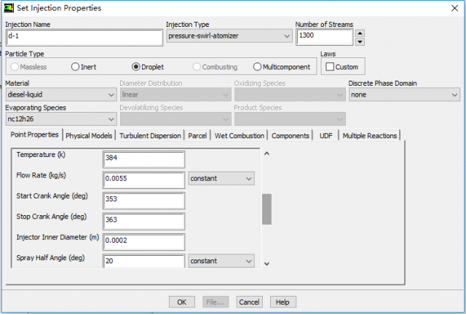This screenshot has width=466, height=314.
Task: Select the Inert particle type
Action: (75, 67)
